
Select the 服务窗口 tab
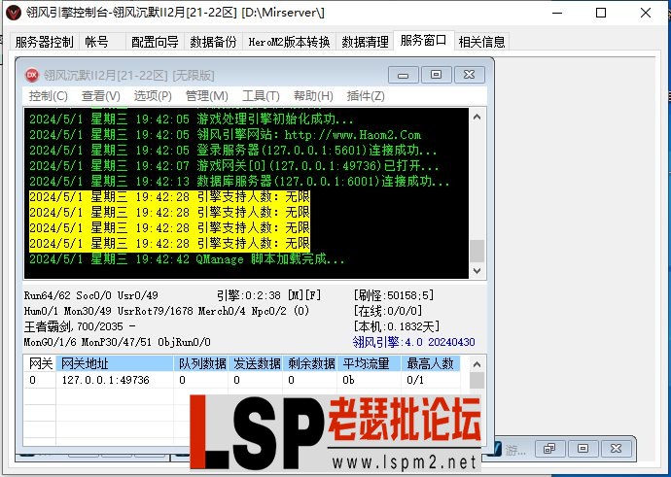pyautogui.click(x=424, y=41)
